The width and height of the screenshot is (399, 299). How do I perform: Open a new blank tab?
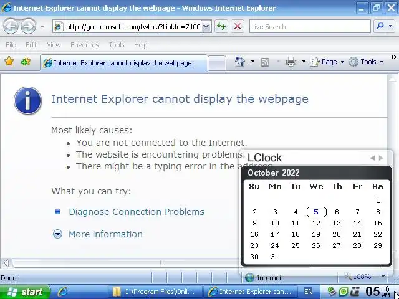tap(216, 63)
